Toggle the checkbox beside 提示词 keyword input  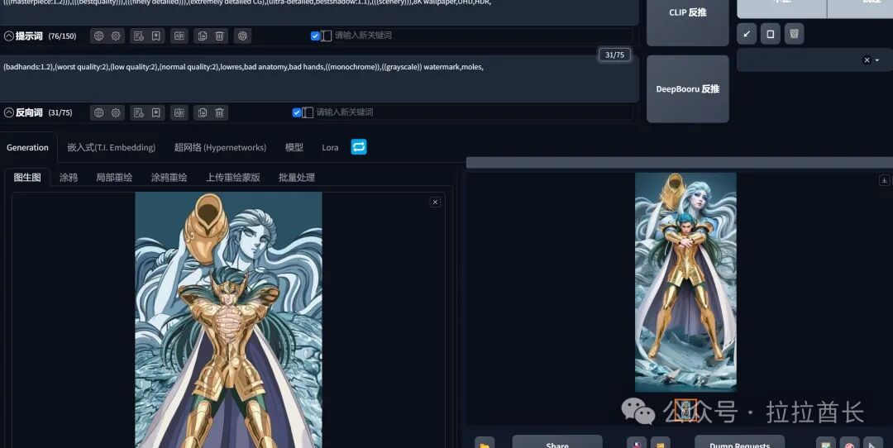[x=315, y=36]
